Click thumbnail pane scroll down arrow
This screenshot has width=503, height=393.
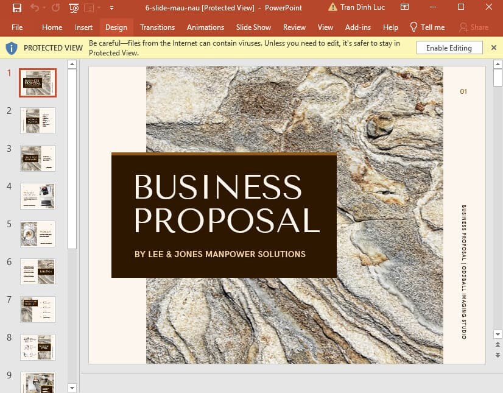(x=72, y=388)
